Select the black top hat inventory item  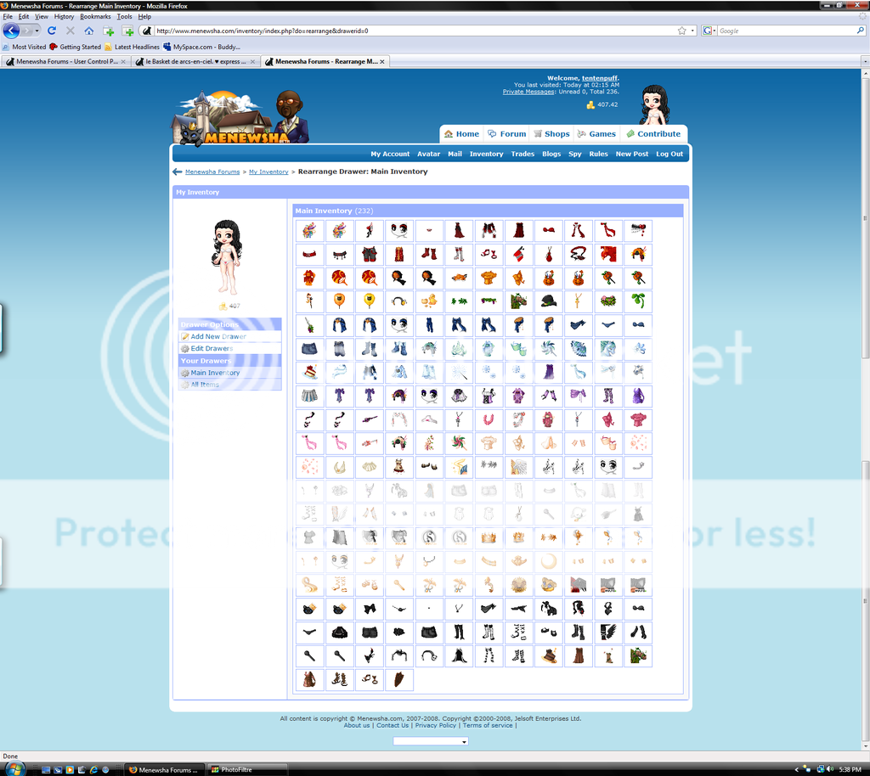click(548, 301)
